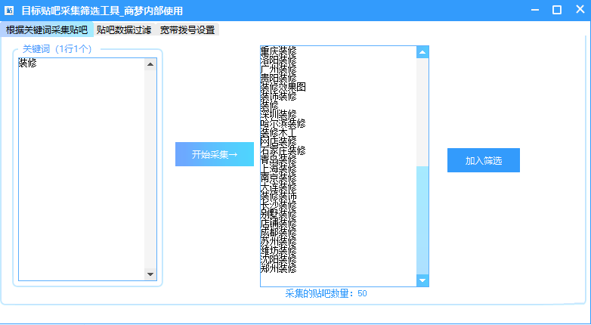
Task: Select 别墅装修 in the results list
Action: (279, 214)
